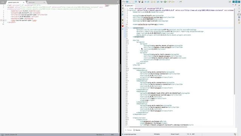Click the vertical scrollbar of Studio editor
Viewport: 241px width, 136px height.
234,52
